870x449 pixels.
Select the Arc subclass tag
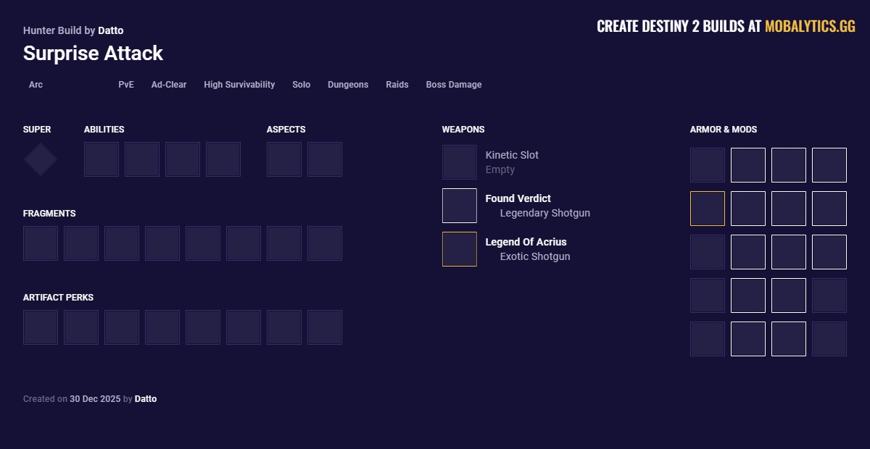36,85
